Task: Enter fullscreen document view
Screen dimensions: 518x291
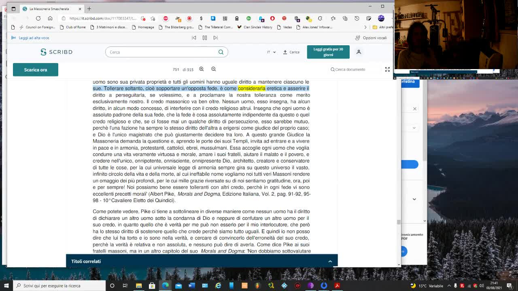Action: pyautogui.click(x=387, y=70)
